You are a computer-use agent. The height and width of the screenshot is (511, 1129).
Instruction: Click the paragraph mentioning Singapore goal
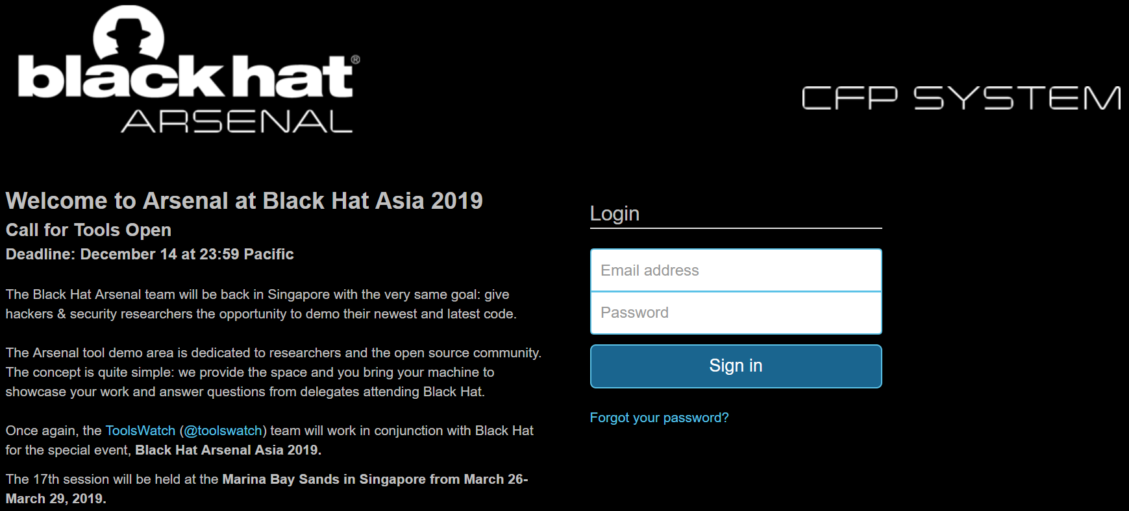click(x=261, y=304)
